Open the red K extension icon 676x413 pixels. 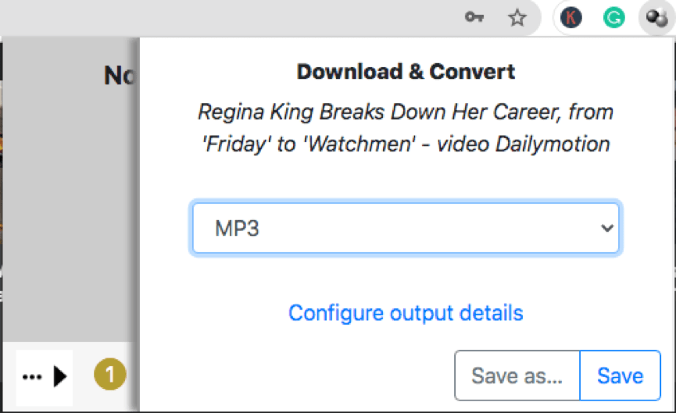pyautogui.click(x=571, y=18)
